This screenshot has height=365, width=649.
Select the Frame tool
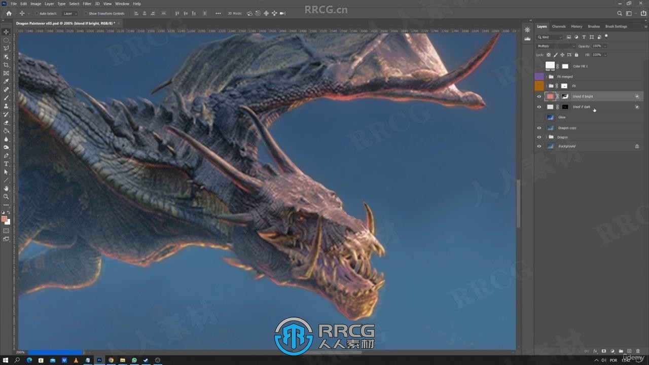coord(6,73)
